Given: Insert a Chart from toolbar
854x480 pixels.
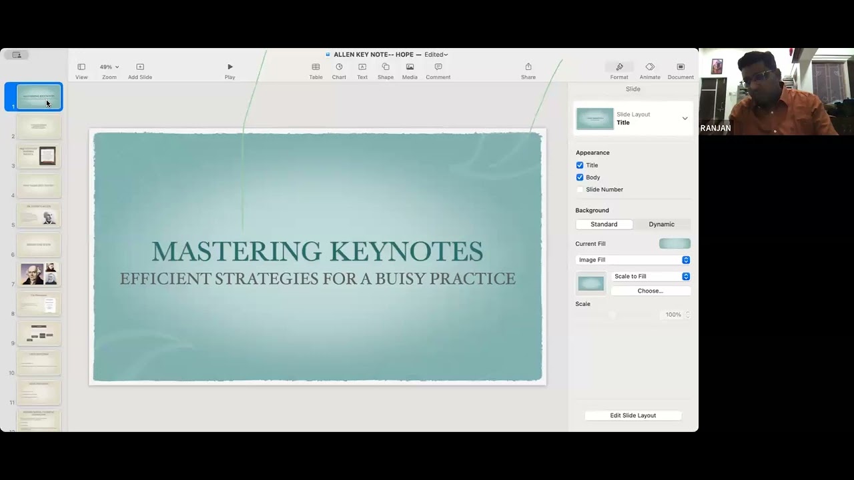Looking at the screenshot, I should (x=339, y=67).
